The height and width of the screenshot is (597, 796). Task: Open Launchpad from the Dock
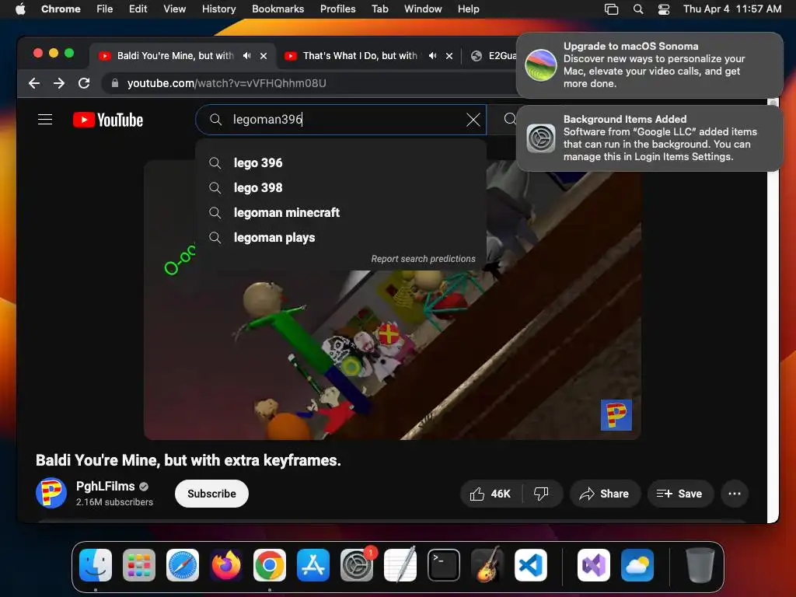(139, 565)
